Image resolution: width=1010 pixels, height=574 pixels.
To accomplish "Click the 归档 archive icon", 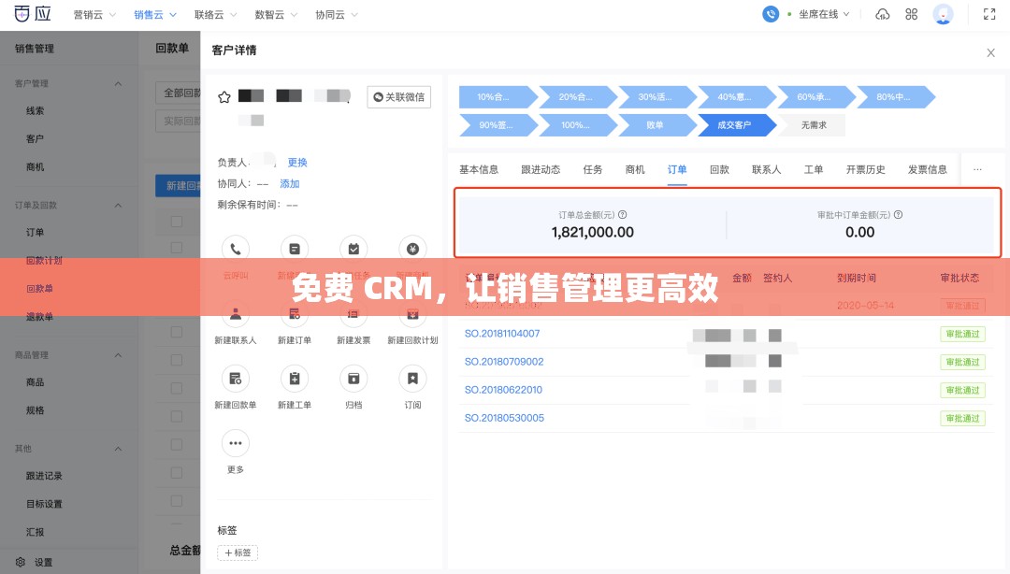I will 353,378.
